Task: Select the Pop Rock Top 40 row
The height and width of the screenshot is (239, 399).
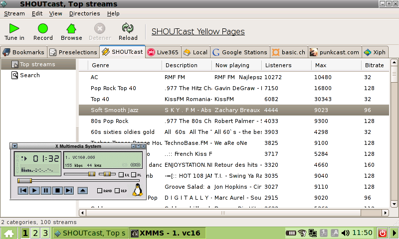Action: (x=234, y=88)
